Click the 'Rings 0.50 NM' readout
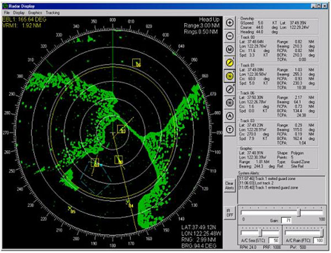The image size is (331, 253). point(202,32)
